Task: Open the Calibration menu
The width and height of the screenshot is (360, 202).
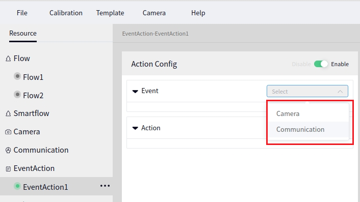Action: click(66, 13)
